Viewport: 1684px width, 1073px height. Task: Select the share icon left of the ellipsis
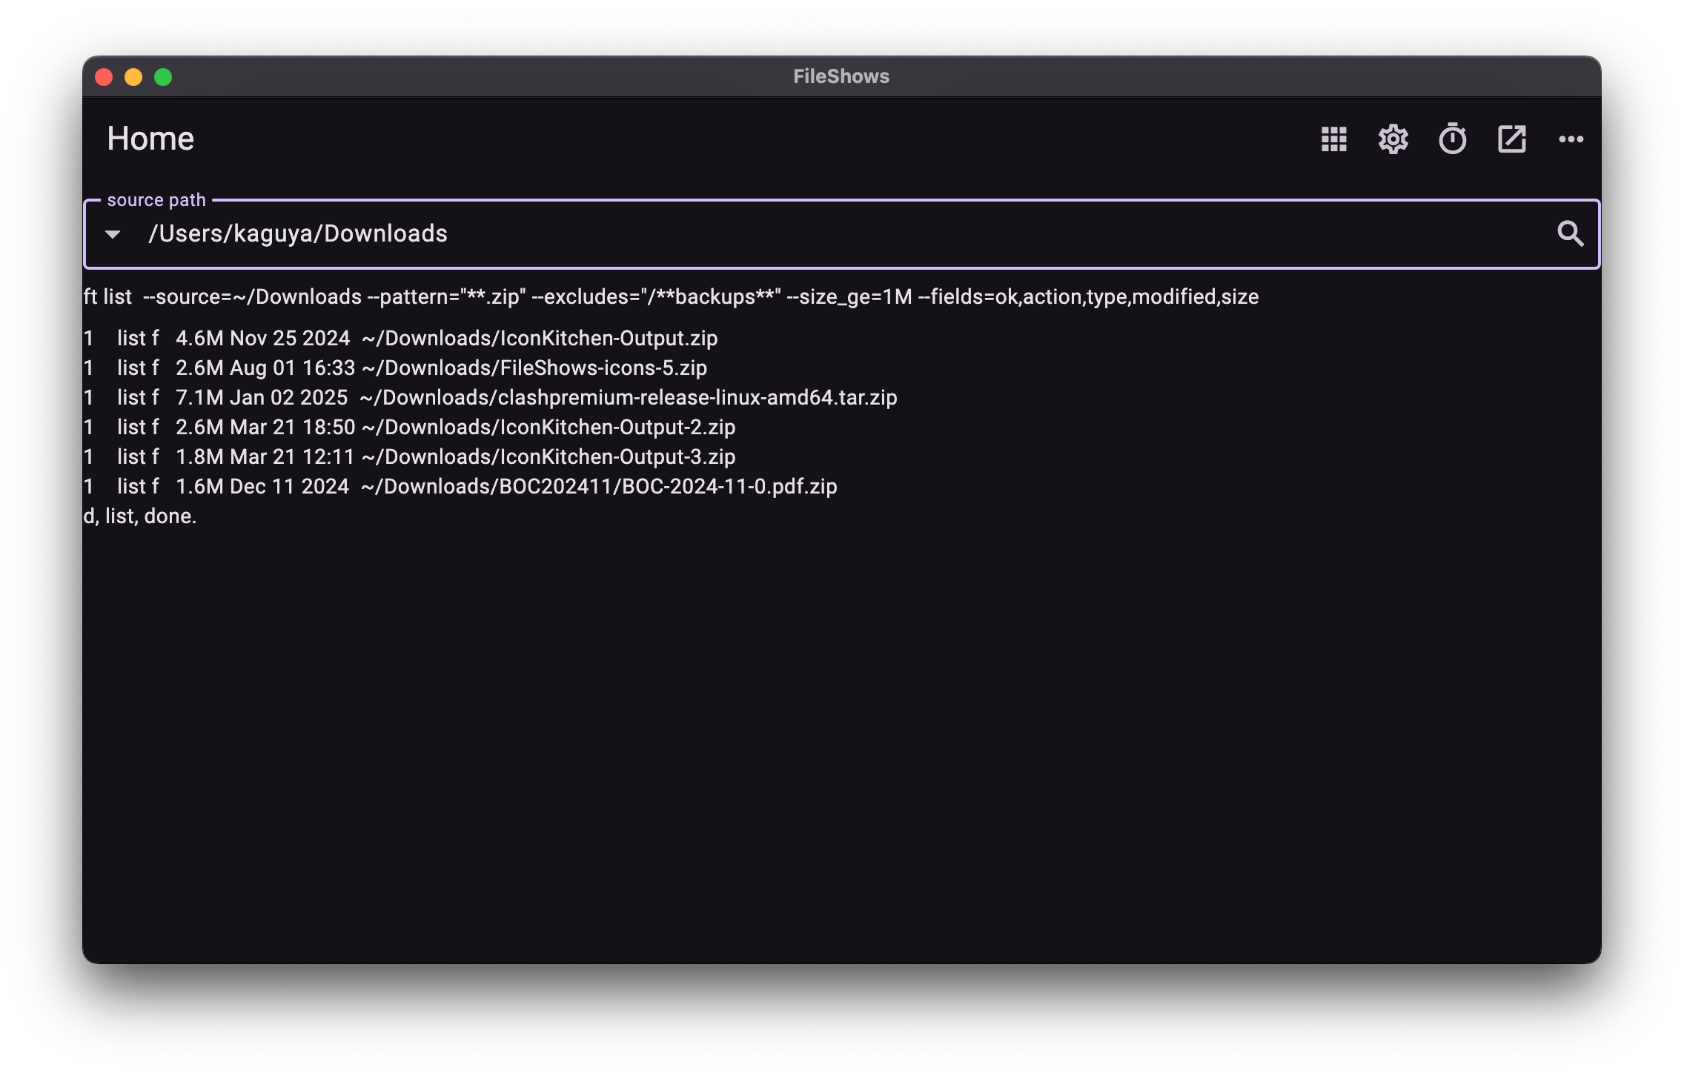(x=1511, y=139)
